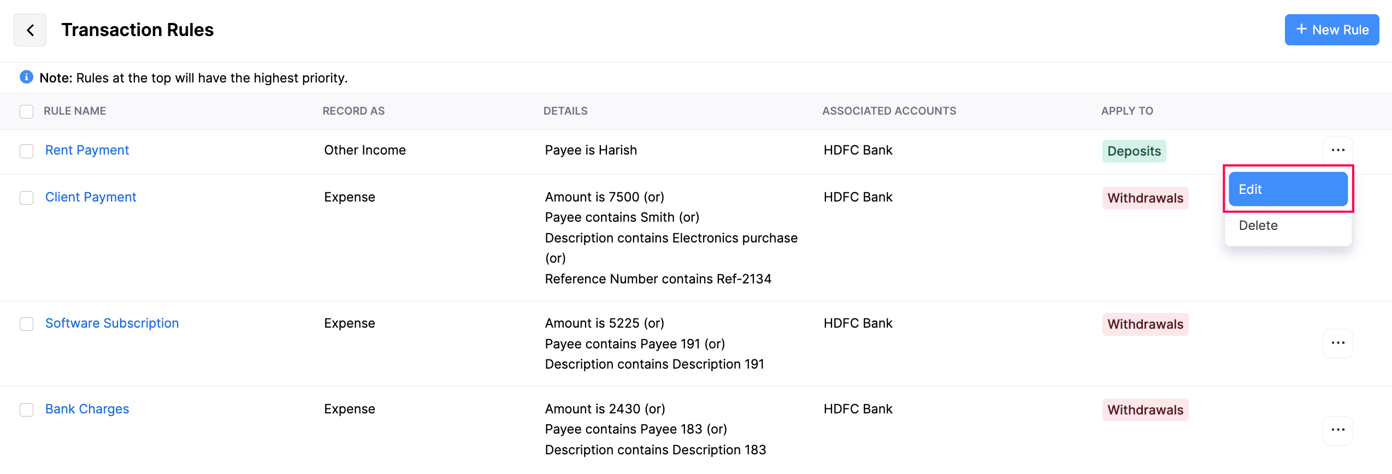Open the Client Payment rule link
This screenshot has width=1392, height=474.
click(91, 197)
